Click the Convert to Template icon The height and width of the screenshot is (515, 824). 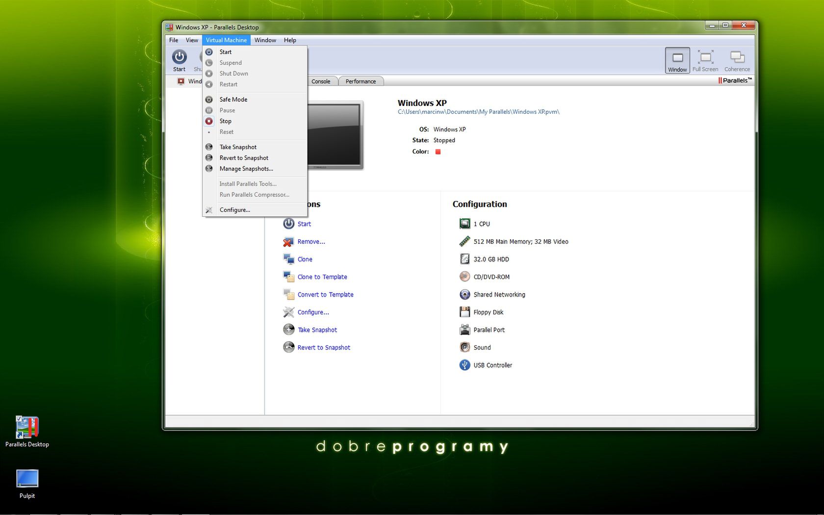(289, 294)
